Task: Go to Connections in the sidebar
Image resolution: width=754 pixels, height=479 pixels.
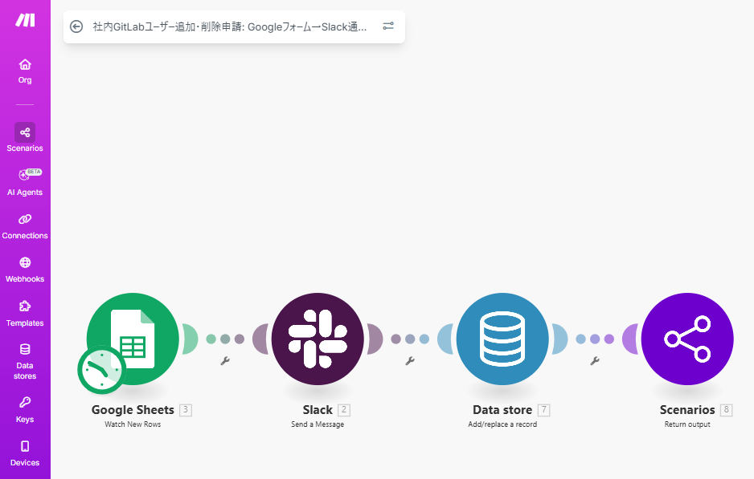Action: tap(25, 225)
